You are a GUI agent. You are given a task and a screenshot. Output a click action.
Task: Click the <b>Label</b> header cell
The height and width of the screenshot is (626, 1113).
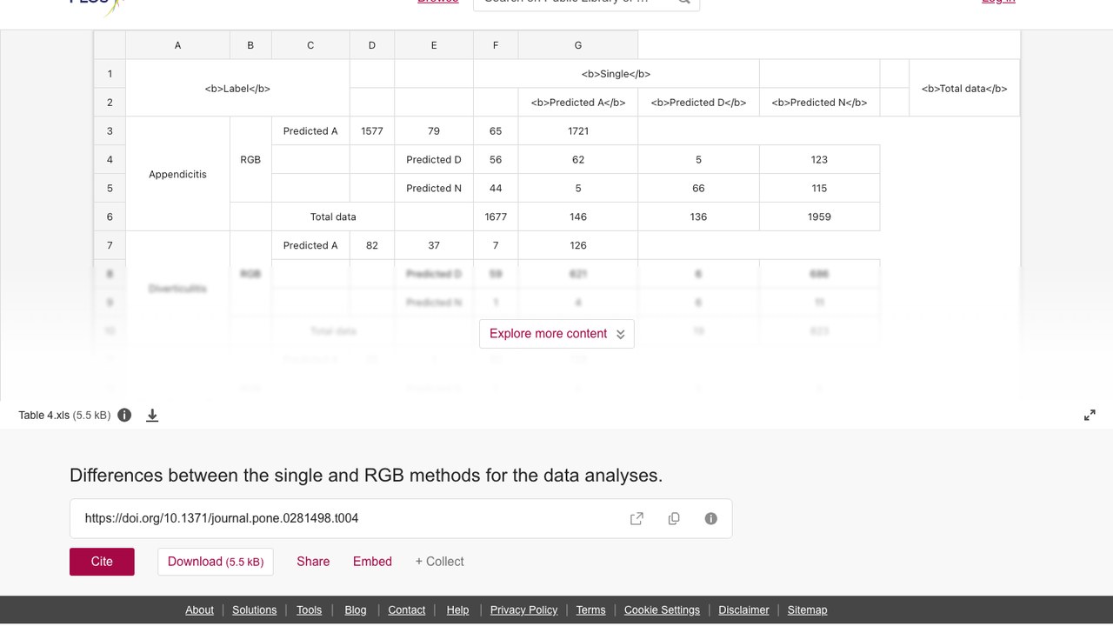point(237,88)
